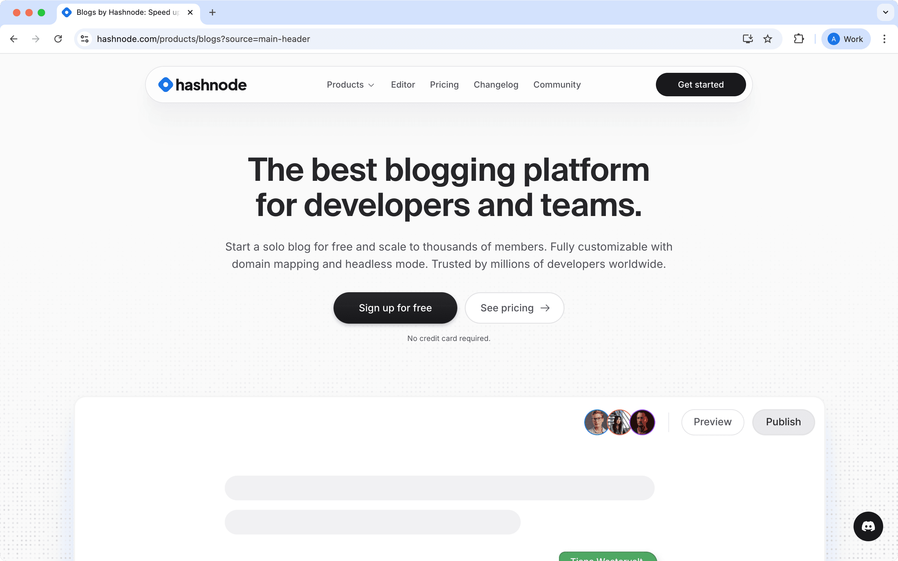Click the third collaborator avatar with purple ring

point(643,422)
